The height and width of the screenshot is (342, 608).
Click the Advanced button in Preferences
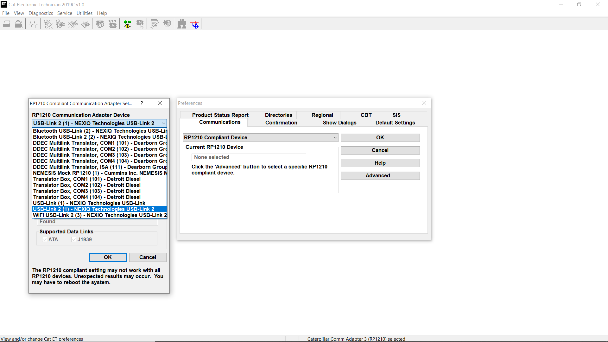(x=380, y=175)
